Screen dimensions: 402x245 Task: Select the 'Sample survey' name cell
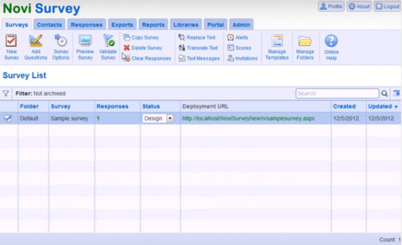(69, 118)
